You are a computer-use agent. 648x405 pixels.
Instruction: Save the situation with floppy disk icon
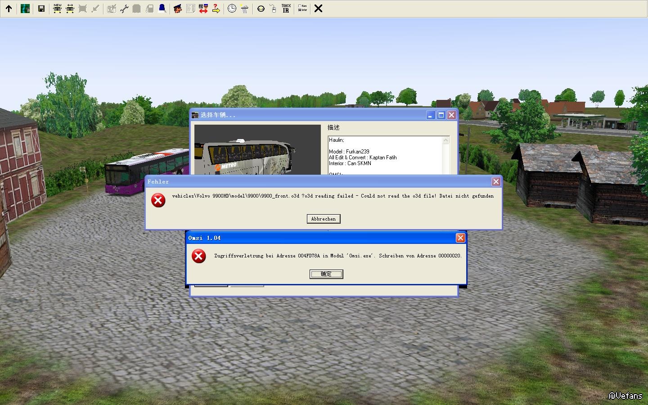41,9
